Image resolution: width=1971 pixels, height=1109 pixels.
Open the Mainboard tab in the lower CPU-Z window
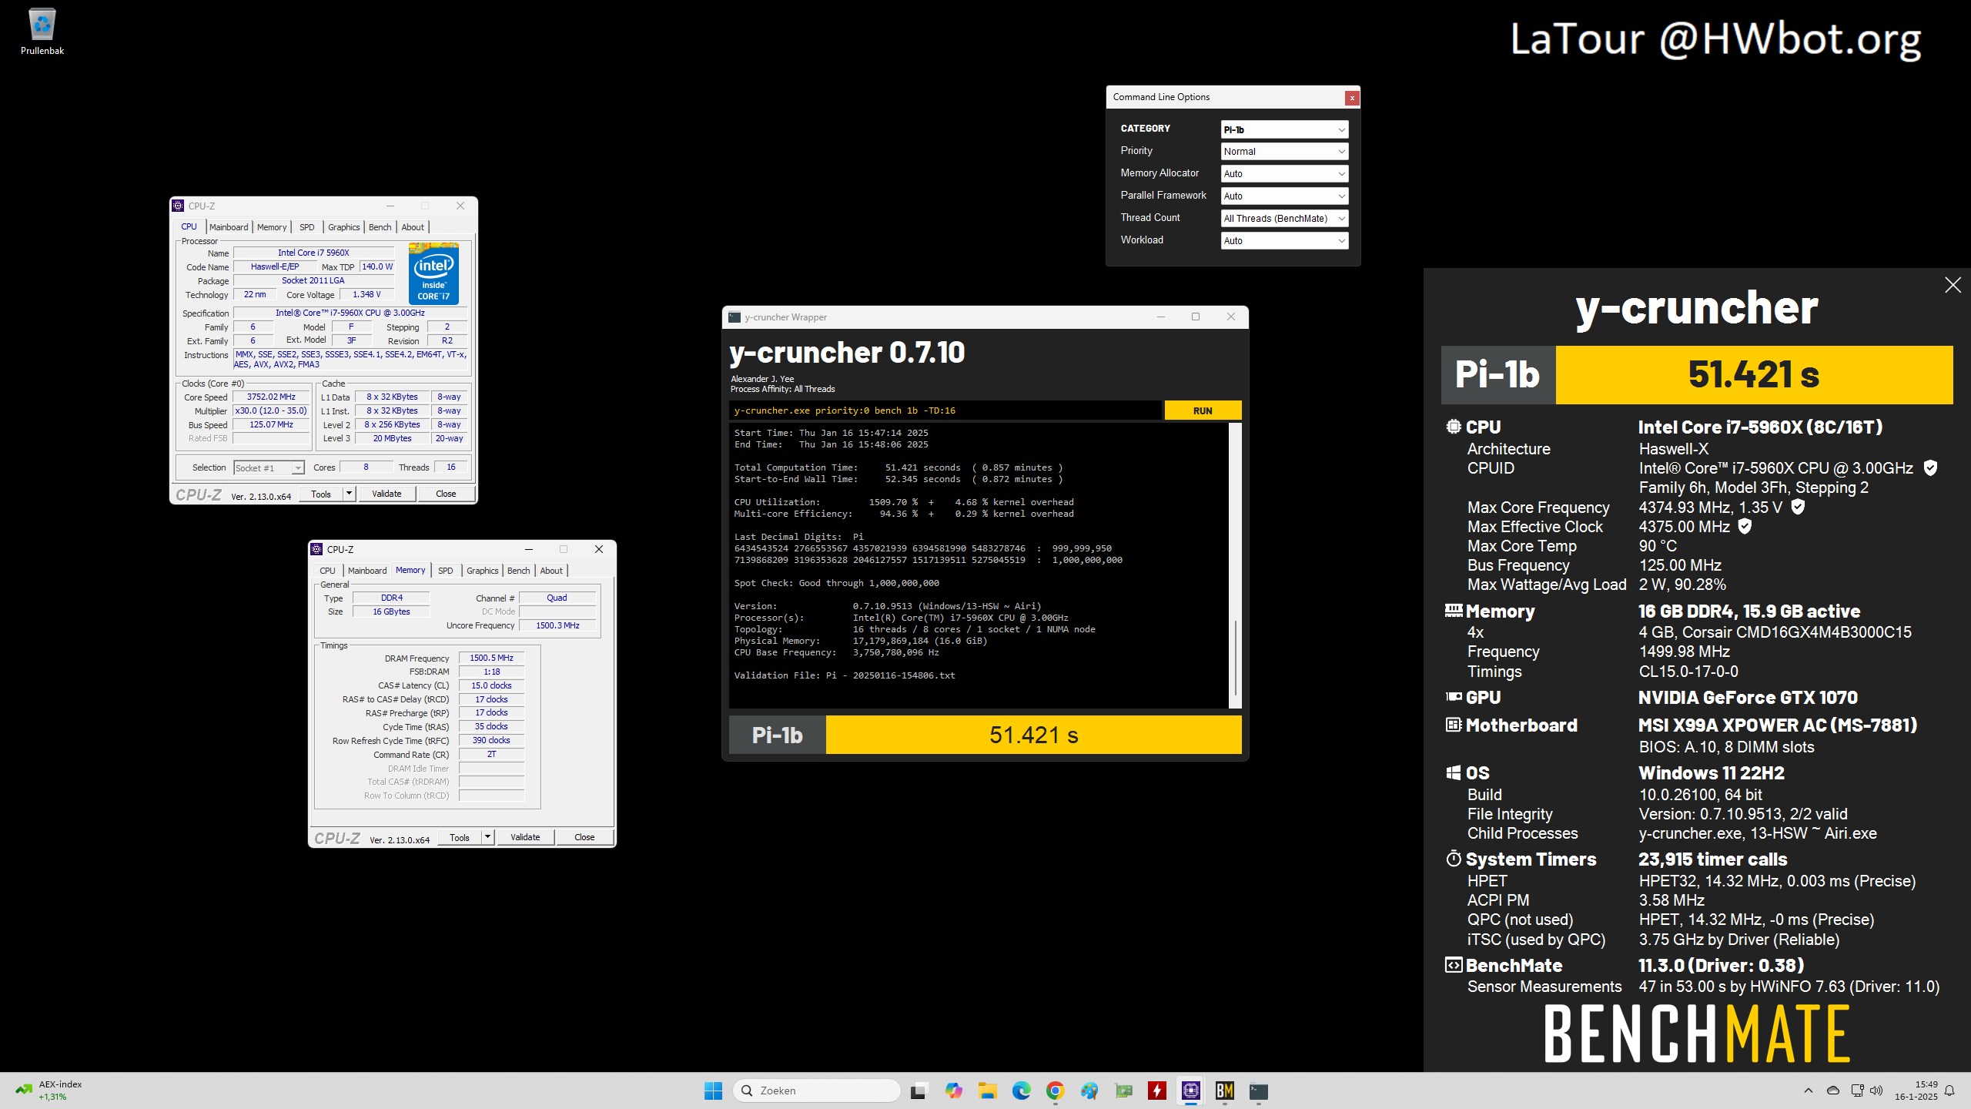(367, 571)
